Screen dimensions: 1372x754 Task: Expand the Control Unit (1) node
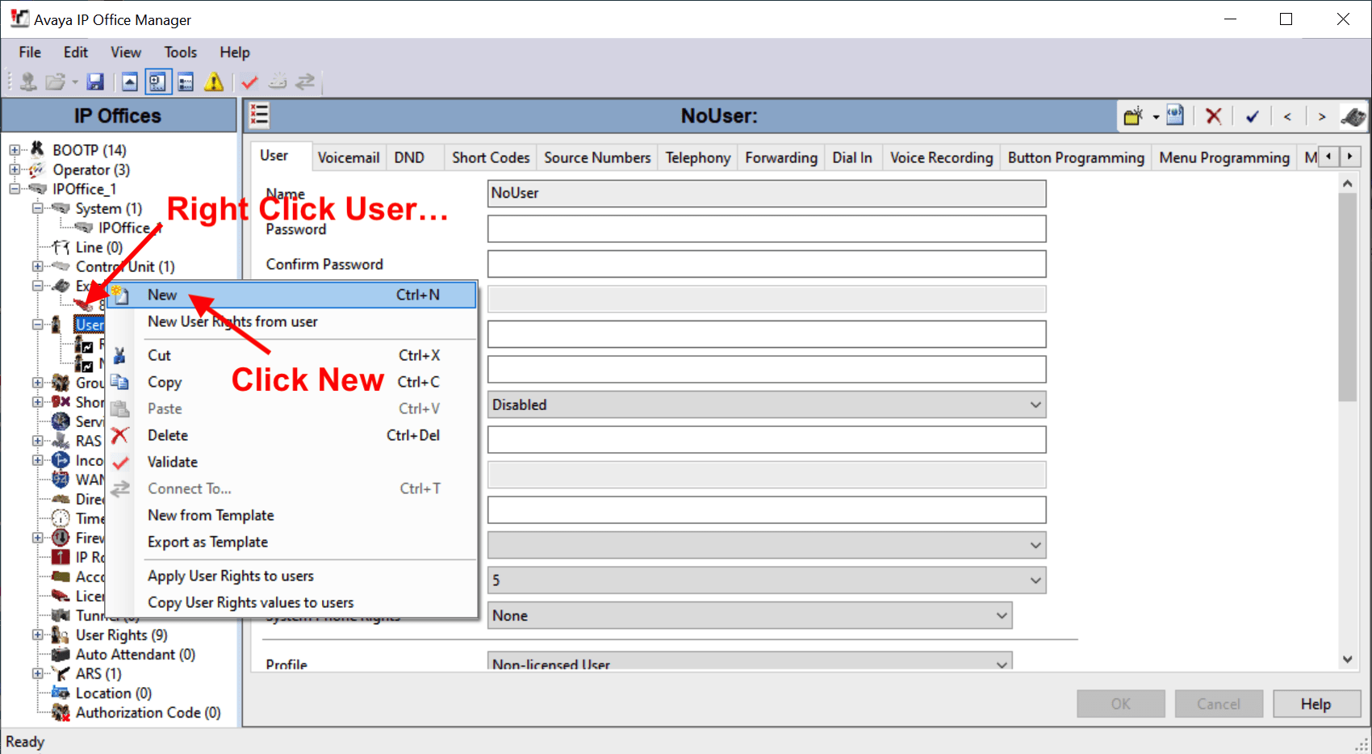pyautogui.click(x=37, y=266)
